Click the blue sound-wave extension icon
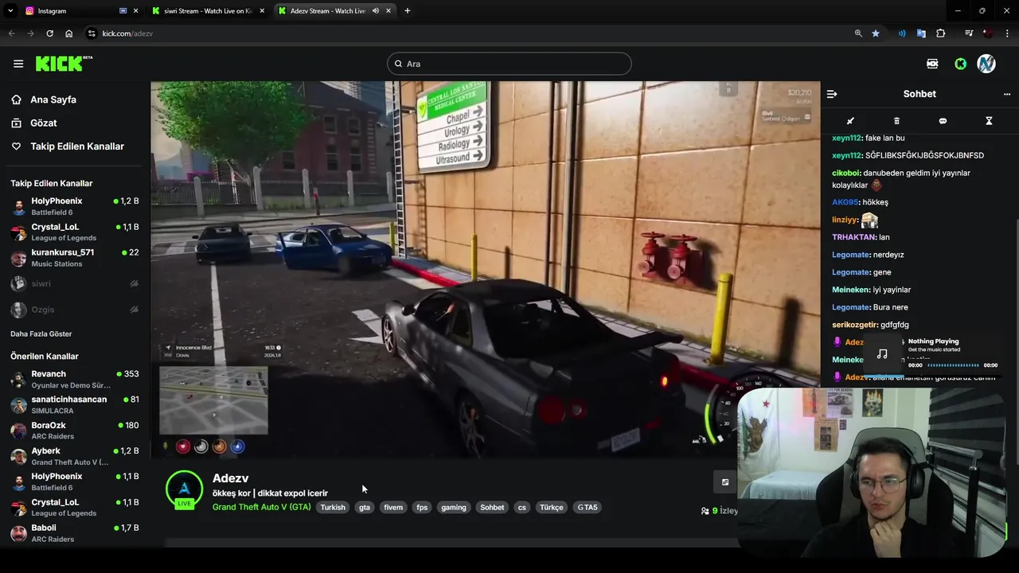The height and width of the screenshot is (573, 1019). (x=902, y=33)
